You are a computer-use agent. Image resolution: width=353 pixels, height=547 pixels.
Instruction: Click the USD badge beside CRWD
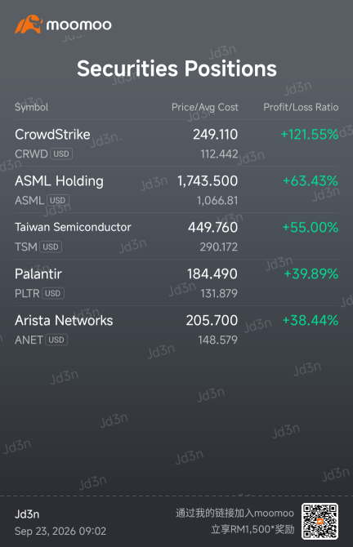point(61,153)
